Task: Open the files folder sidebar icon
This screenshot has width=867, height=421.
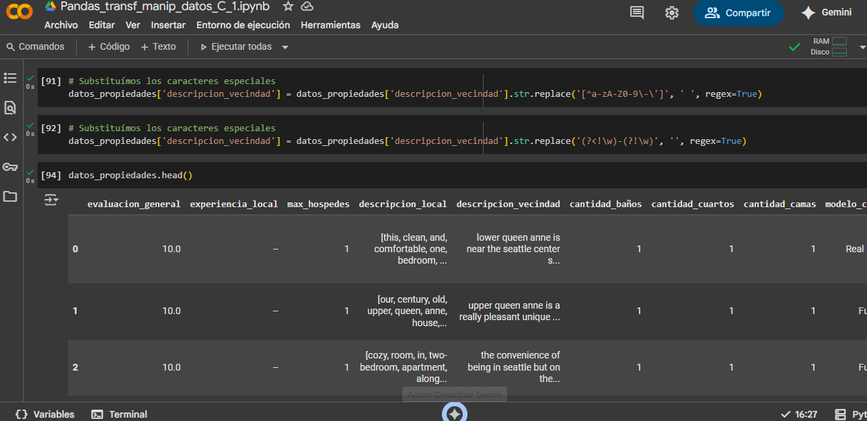Action: point(10,196)
